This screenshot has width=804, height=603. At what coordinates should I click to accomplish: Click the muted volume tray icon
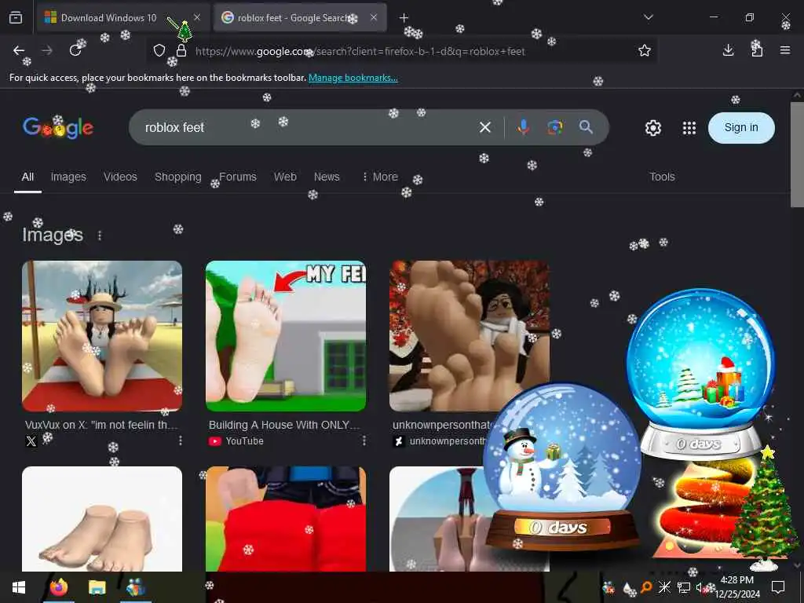(x=700, y=587)
